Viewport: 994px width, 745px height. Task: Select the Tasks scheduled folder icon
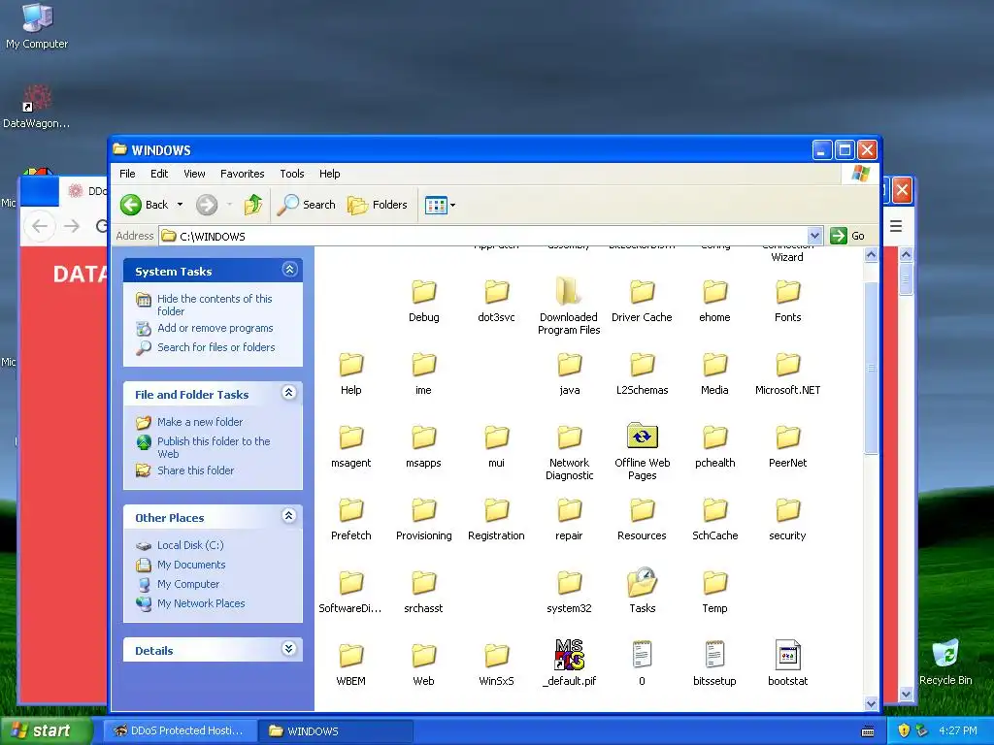click(643, 582)
